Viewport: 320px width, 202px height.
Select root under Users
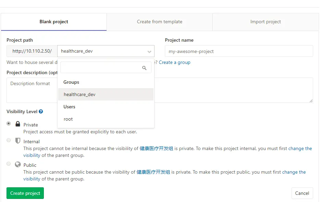coord(68,119)
